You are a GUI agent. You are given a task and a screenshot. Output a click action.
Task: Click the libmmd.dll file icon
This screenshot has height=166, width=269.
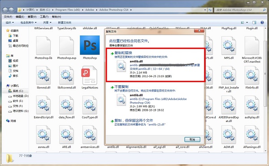coord(43,75)
